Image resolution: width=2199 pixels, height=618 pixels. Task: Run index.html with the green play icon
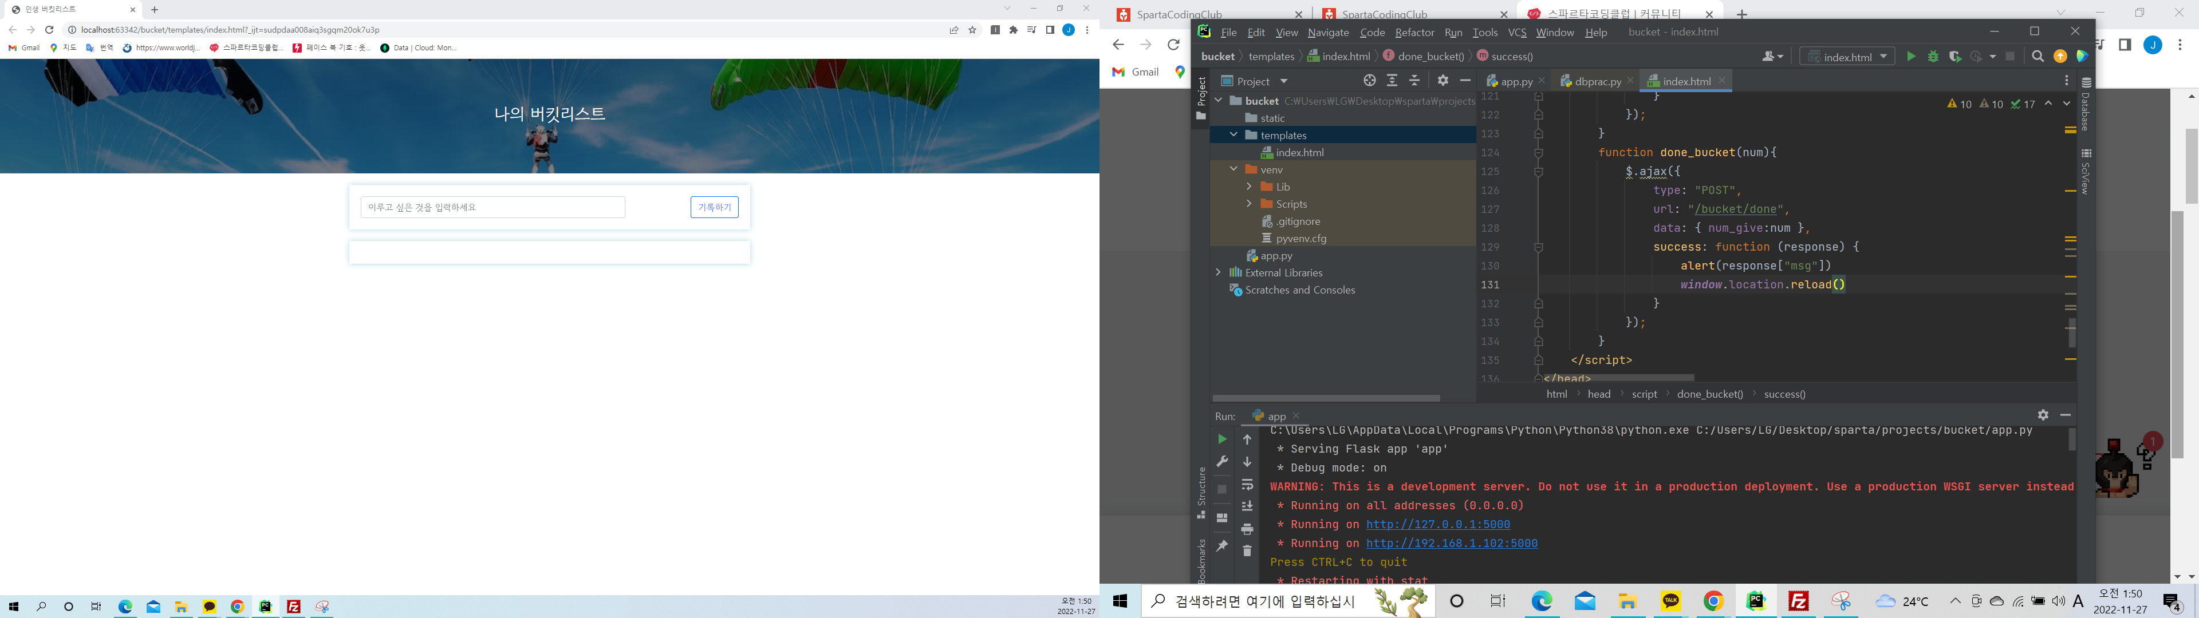pyautogui.click(x=1910, y=56)
